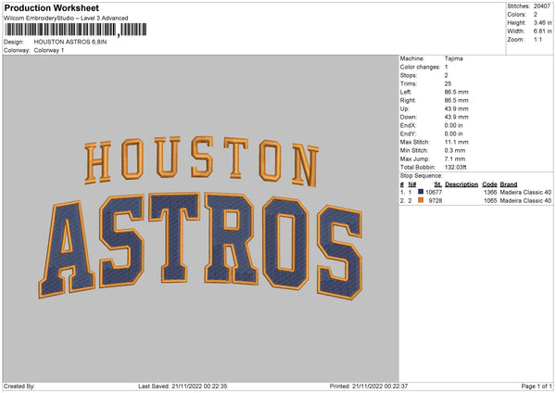Image resolution: width=556 pixels, height=393 pixels.
Task: Click the design name 'HOUSTON ASTROS 6,8IN'
Action: click(70, 42)
